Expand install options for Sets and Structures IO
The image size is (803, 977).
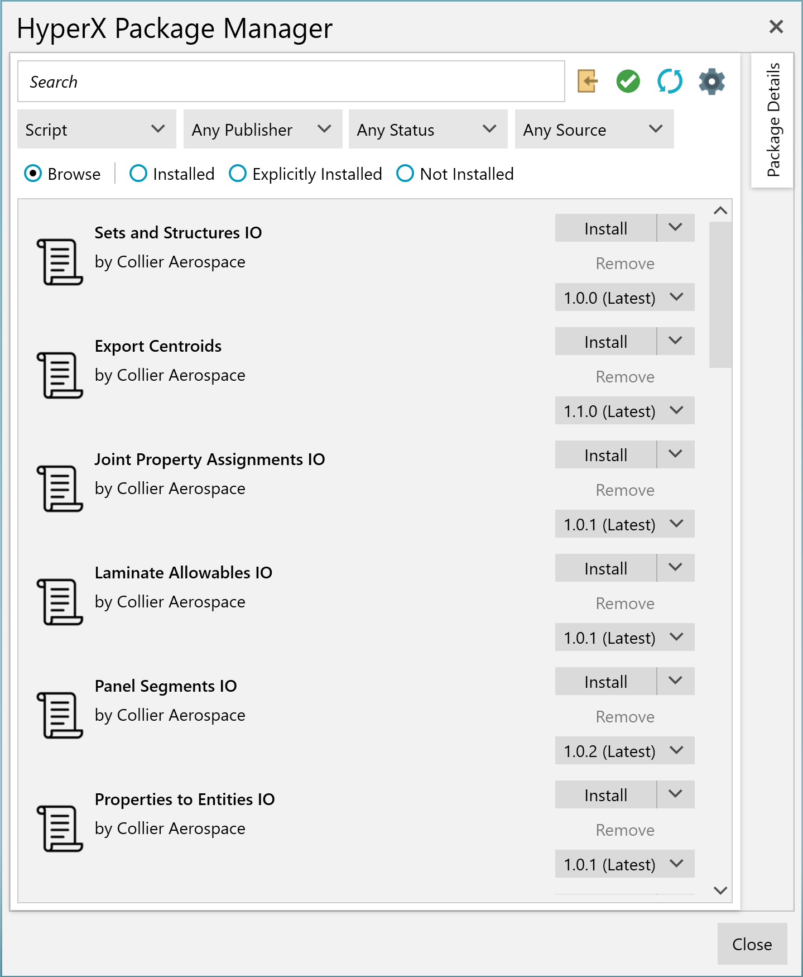[x=676, y=228]
